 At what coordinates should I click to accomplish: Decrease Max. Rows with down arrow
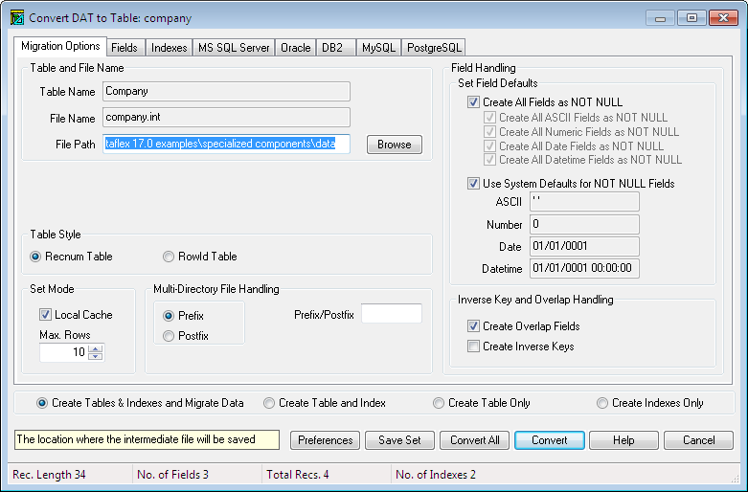(94, 356)
